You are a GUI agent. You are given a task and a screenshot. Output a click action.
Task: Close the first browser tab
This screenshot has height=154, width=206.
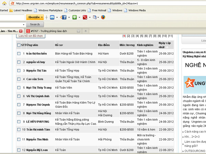pos(21,31)
